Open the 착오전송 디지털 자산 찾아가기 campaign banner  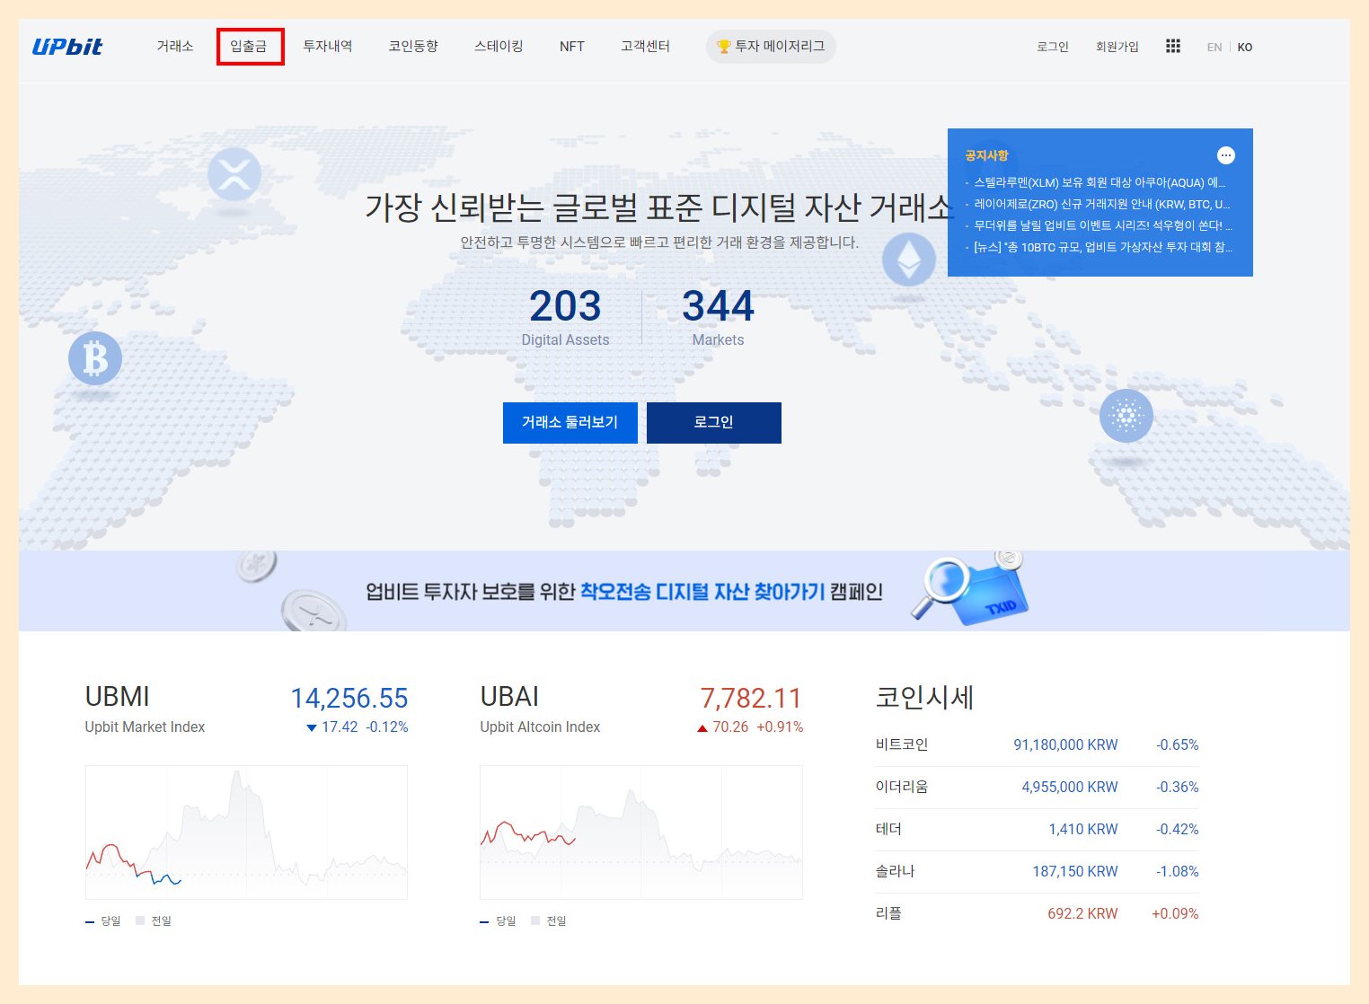pos(684,591)
